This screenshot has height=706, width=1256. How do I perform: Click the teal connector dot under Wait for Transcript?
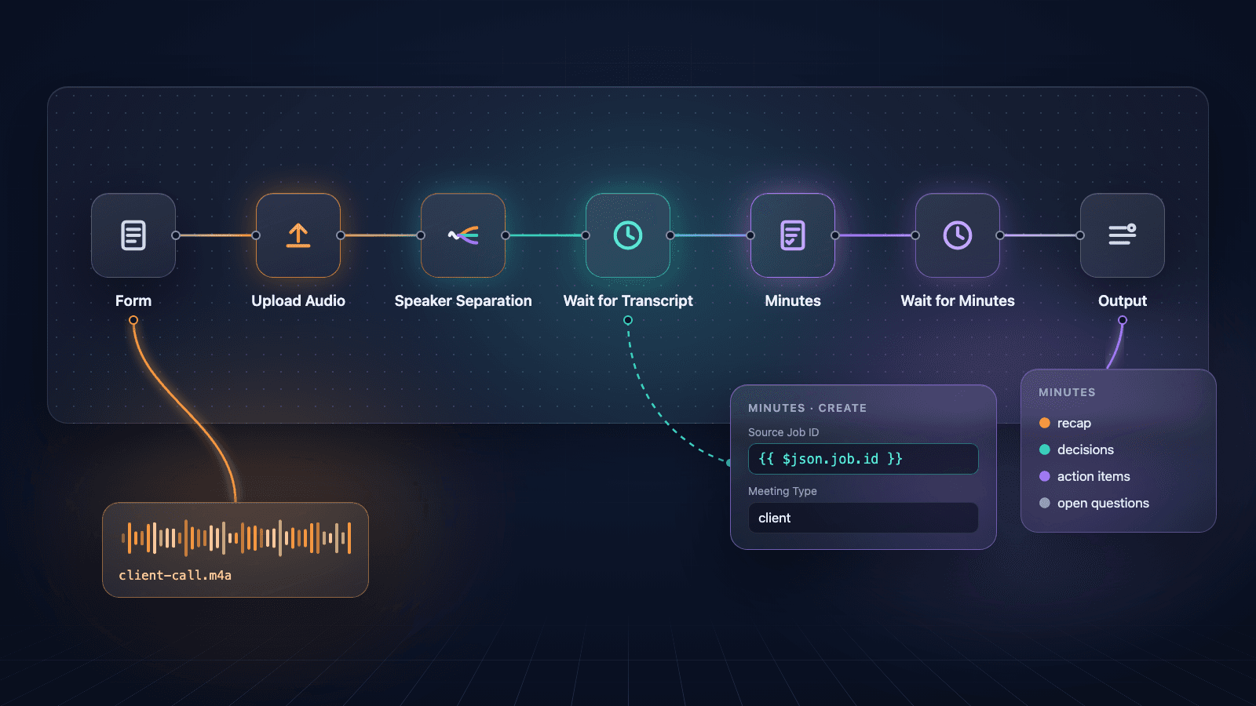(628, 320)
